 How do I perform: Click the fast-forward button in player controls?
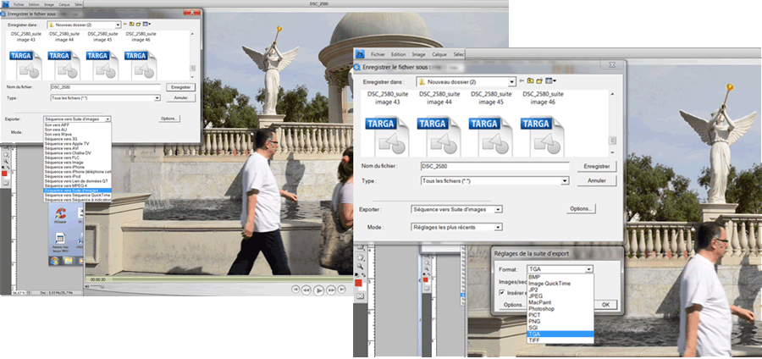(331, 290)
